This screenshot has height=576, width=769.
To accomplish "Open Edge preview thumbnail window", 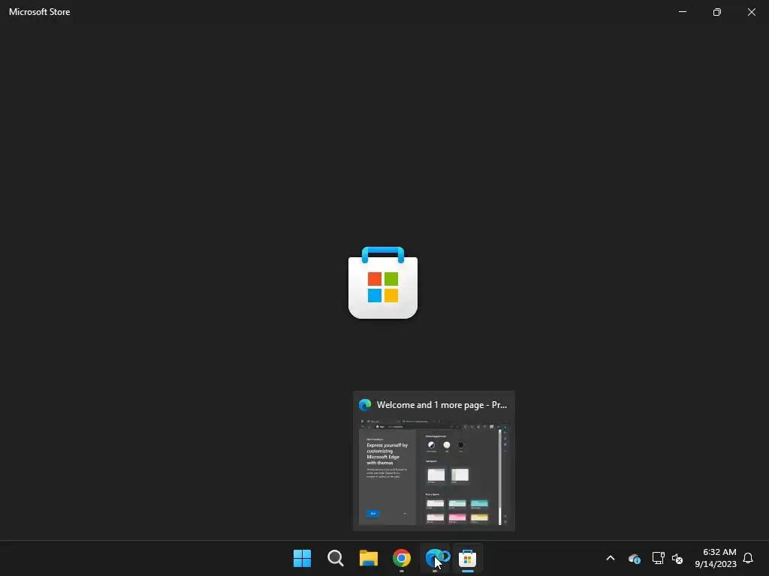I will point(433,472).
